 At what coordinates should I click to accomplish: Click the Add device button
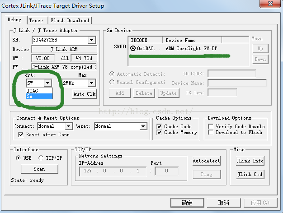click(x=120, y=93)
